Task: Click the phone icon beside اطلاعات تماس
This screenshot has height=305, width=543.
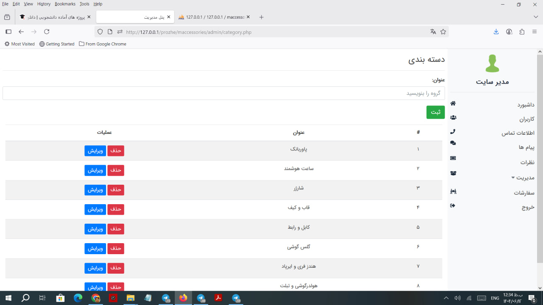Action: click(x=453, y=131)
